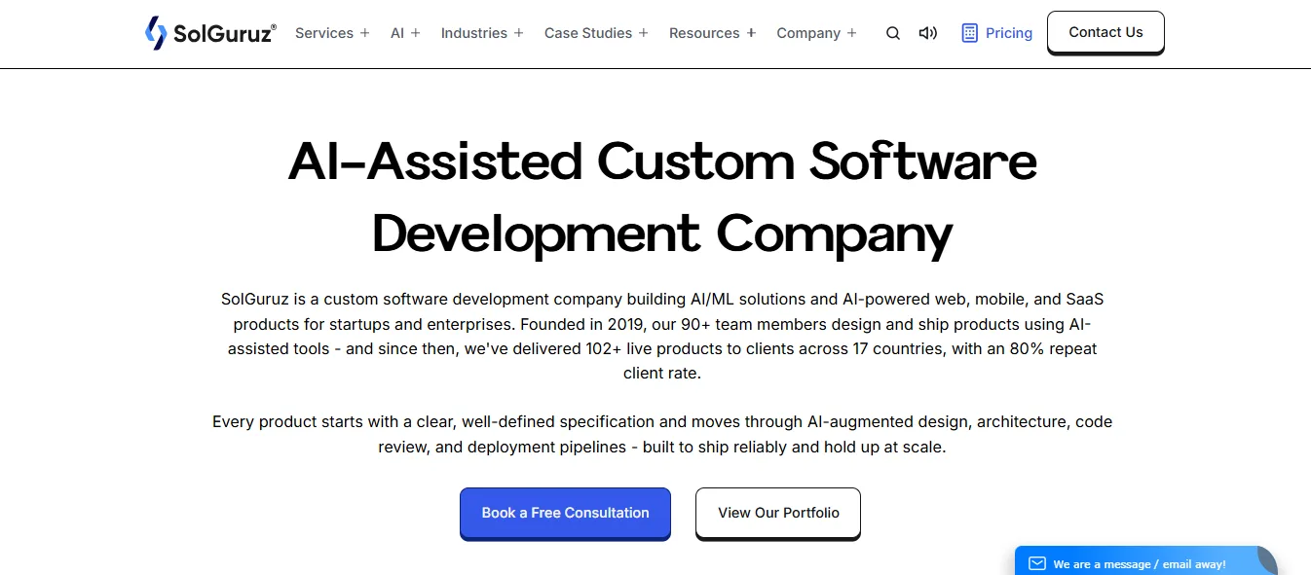
Task: Open the Resources dropdown
Action: click(713, 33)
